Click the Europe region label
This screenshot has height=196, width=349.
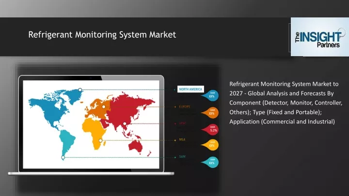185,106
